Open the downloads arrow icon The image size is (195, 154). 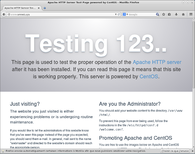click(176, 14)
